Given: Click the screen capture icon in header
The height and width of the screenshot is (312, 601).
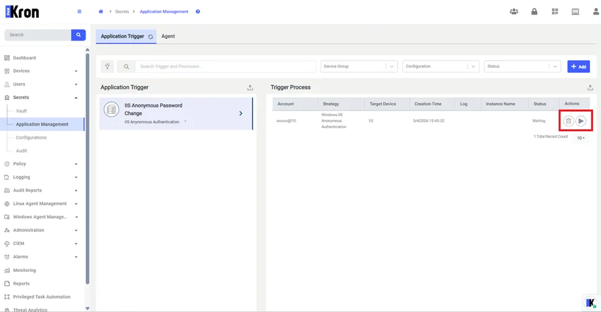Looking at the screenshot, I should click(x=575, y=12).
